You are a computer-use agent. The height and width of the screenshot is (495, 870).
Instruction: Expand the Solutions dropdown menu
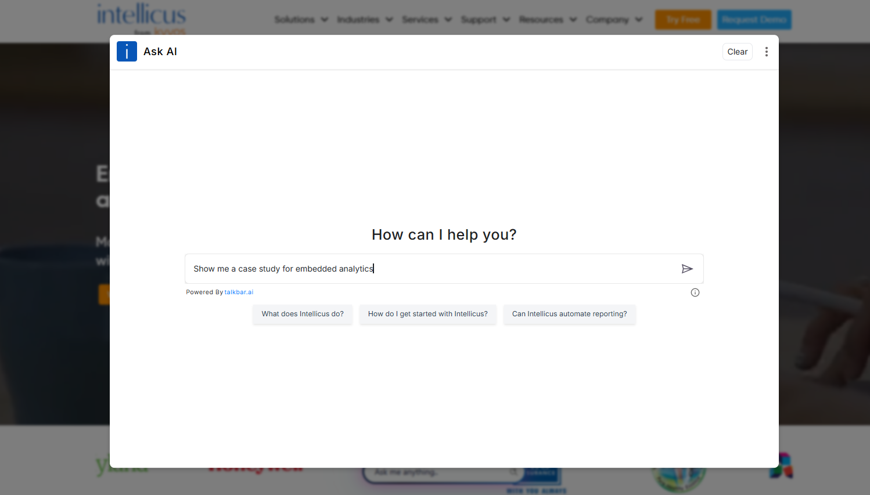301,20
